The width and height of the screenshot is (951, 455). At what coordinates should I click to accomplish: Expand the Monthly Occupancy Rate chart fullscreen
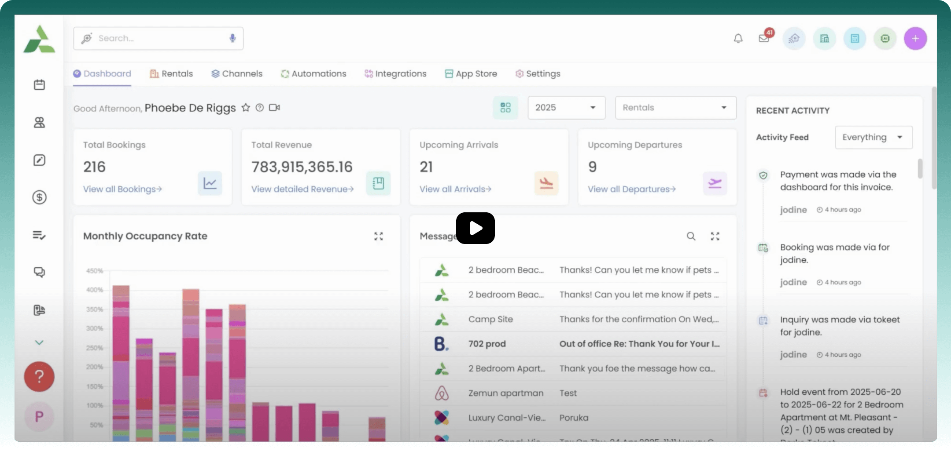point(379,236)
